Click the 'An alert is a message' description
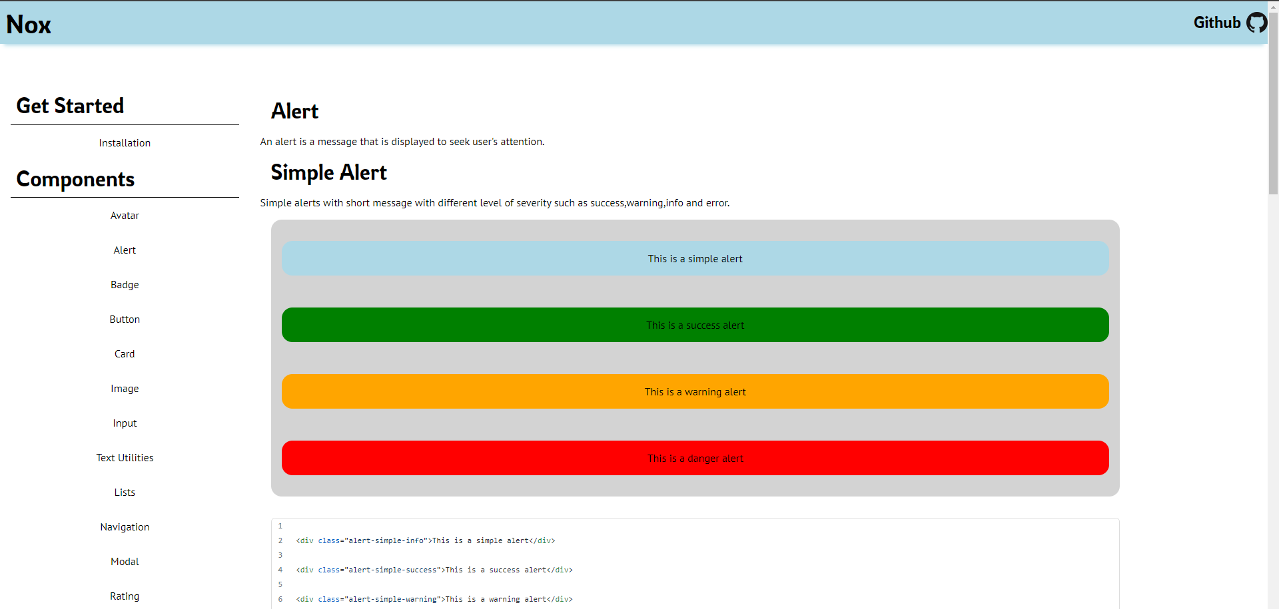The height and width of the screenshot is (609, 1279). [x=402, y=142]
